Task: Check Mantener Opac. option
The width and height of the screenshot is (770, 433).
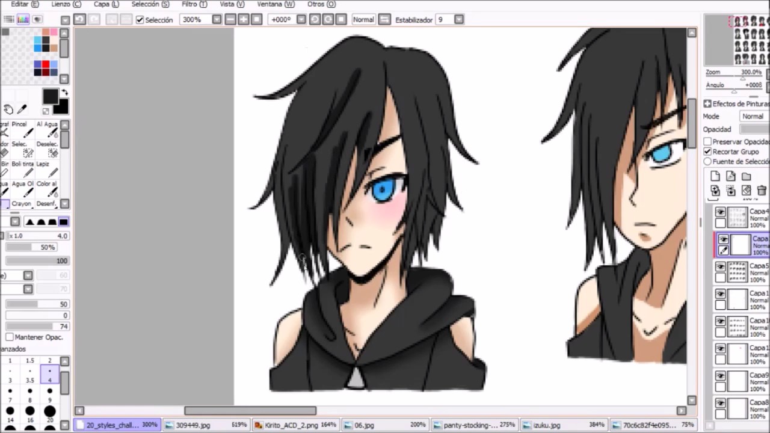Action: pyautogui.click(x=10, y=337)
